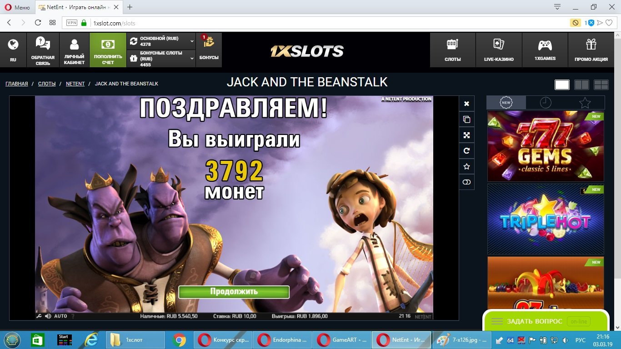Mute the game sound speaker icon
The width and height of the screenshot is (621, 349).
[48, 316]
